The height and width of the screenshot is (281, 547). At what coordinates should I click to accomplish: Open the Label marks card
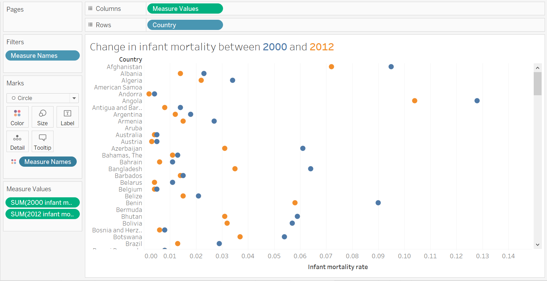pos(68,117)
